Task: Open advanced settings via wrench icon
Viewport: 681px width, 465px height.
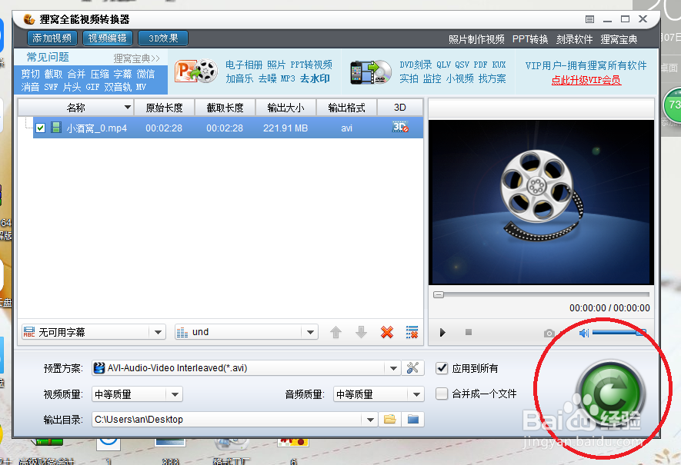Action: tap(413, 368)
